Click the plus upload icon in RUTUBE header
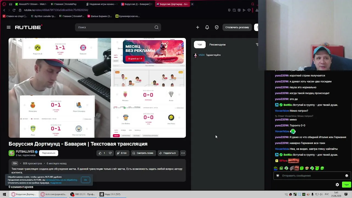Image resolution: width=352 pixels, height=198 pixels. click(x=197, y=27)
